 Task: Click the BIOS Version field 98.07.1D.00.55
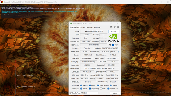(x=94, y=45)
